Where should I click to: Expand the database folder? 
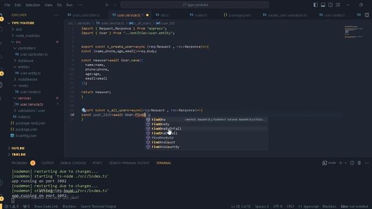point(26,60)
